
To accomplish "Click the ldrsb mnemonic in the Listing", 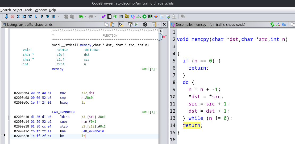I will point(65,117).
